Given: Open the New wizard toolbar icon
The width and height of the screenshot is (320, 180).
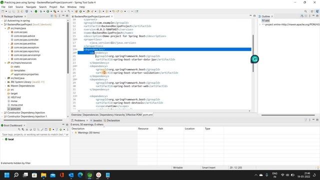Looking at the screenshot, I should [3, 11].
